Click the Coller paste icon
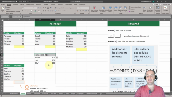The width and height of the screenshot is (172, 97). tap(2, 8)
